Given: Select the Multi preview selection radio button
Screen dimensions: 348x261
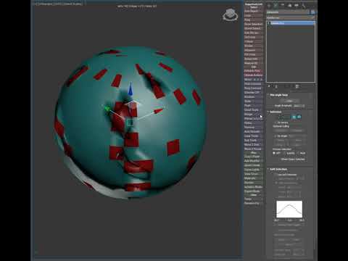Looking at the screenshot, I should (297, 153).
